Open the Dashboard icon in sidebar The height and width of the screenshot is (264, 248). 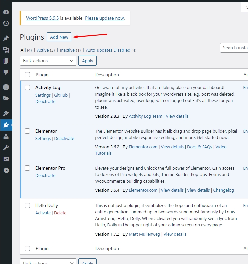point(6,12)
